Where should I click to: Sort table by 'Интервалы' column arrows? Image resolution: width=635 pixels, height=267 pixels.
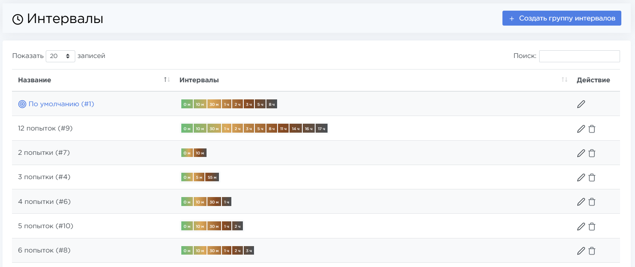(564, 80)
